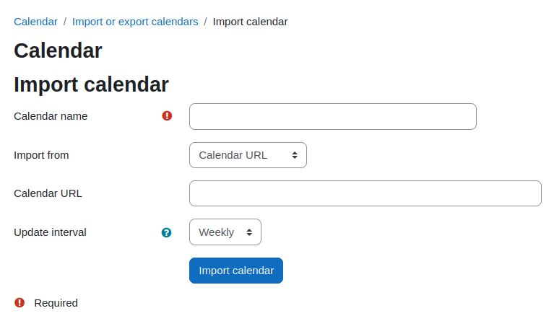The image size is (554, 329).
Task: Click the arrows icon in Weekly select
Action: pos(249,232)
